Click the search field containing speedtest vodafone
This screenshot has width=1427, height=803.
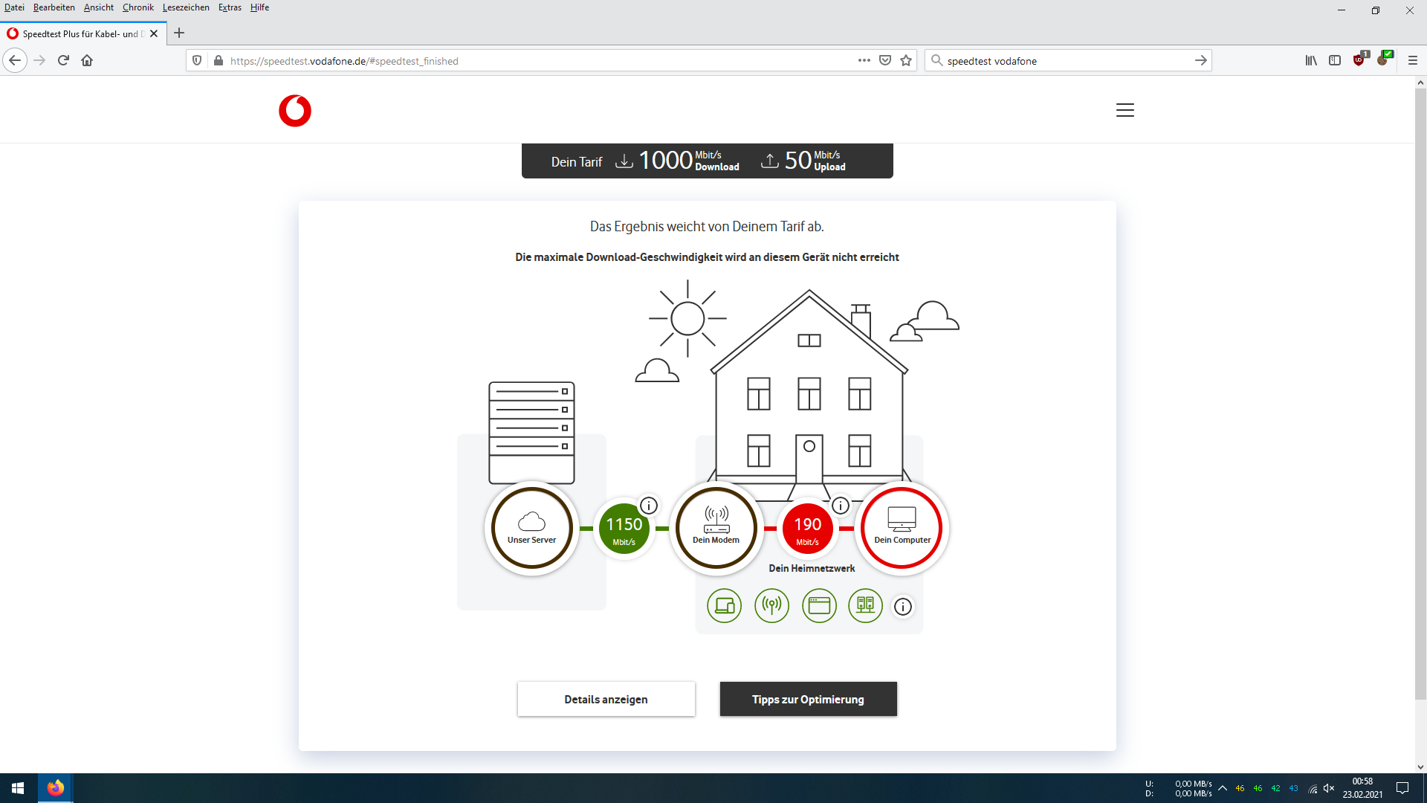tap(1063, 61)
